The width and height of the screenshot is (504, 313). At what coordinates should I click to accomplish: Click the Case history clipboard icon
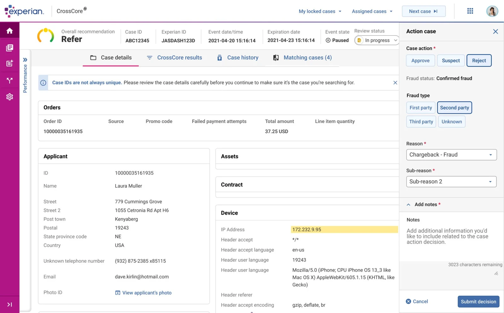pyautogui.click(x=220, y=58)
